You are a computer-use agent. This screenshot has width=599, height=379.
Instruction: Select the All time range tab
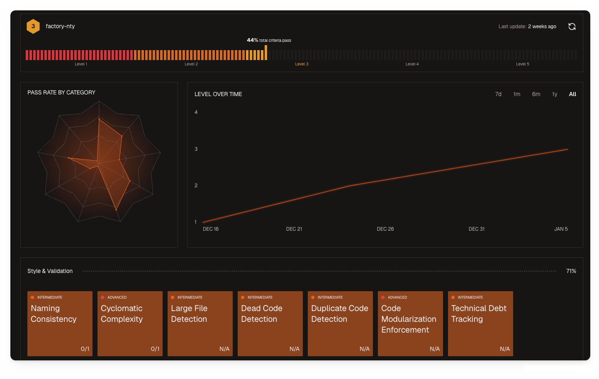pyautogui.click(x=572, y=94)
